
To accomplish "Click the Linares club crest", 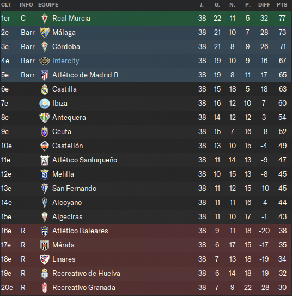I will tap(45, 259).
